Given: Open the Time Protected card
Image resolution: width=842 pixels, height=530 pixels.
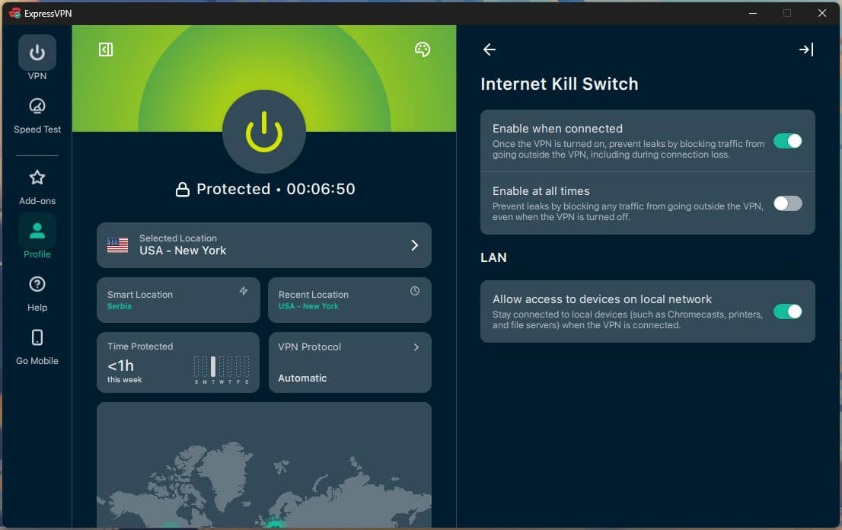Looking at the screenshot, I should (178, 362).
